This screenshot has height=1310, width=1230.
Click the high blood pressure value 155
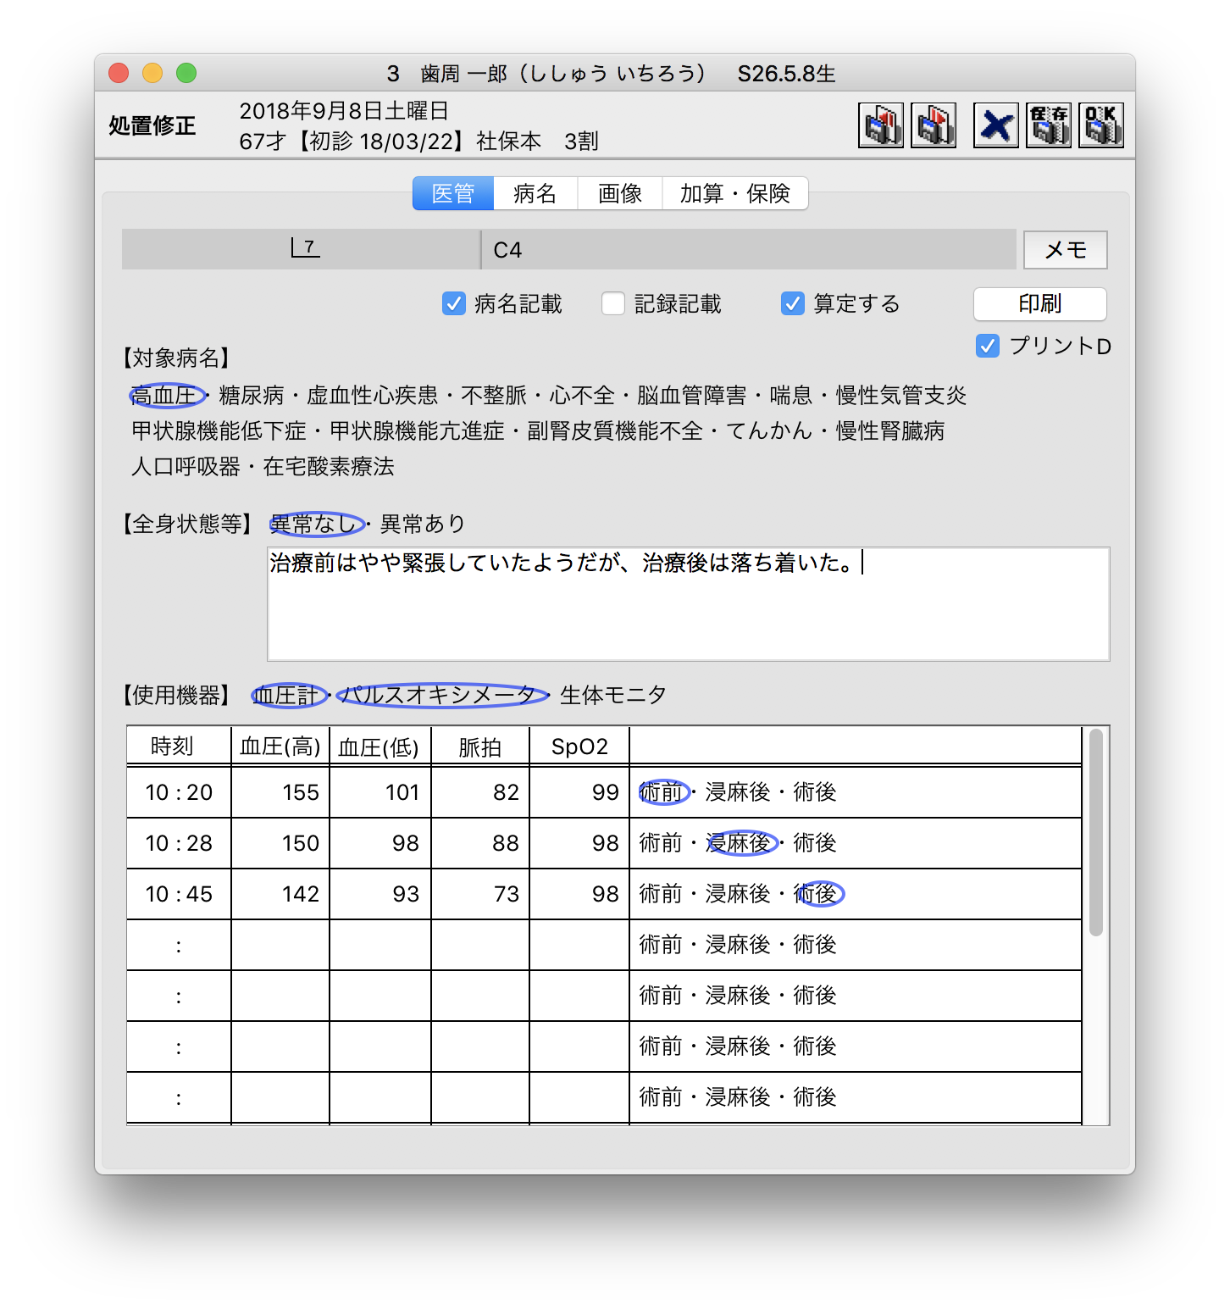280,792
